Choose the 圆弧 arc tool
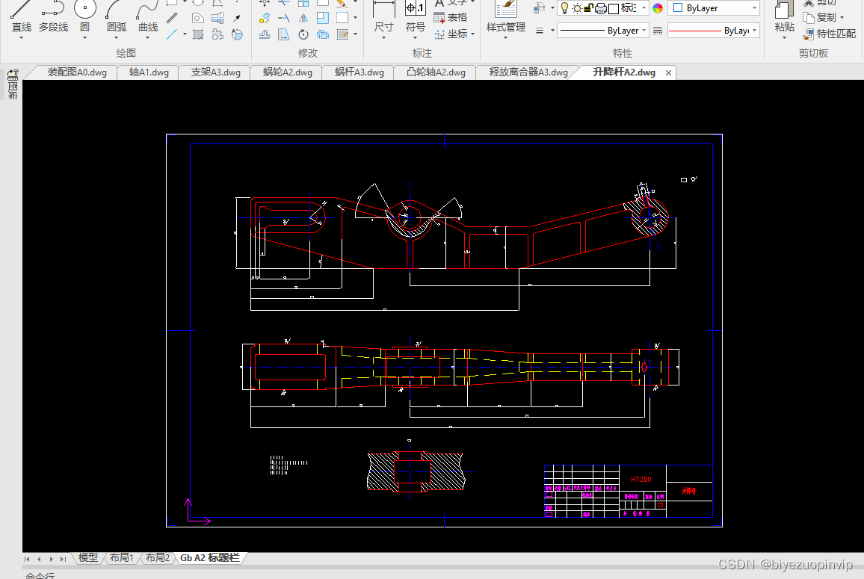 117,18
